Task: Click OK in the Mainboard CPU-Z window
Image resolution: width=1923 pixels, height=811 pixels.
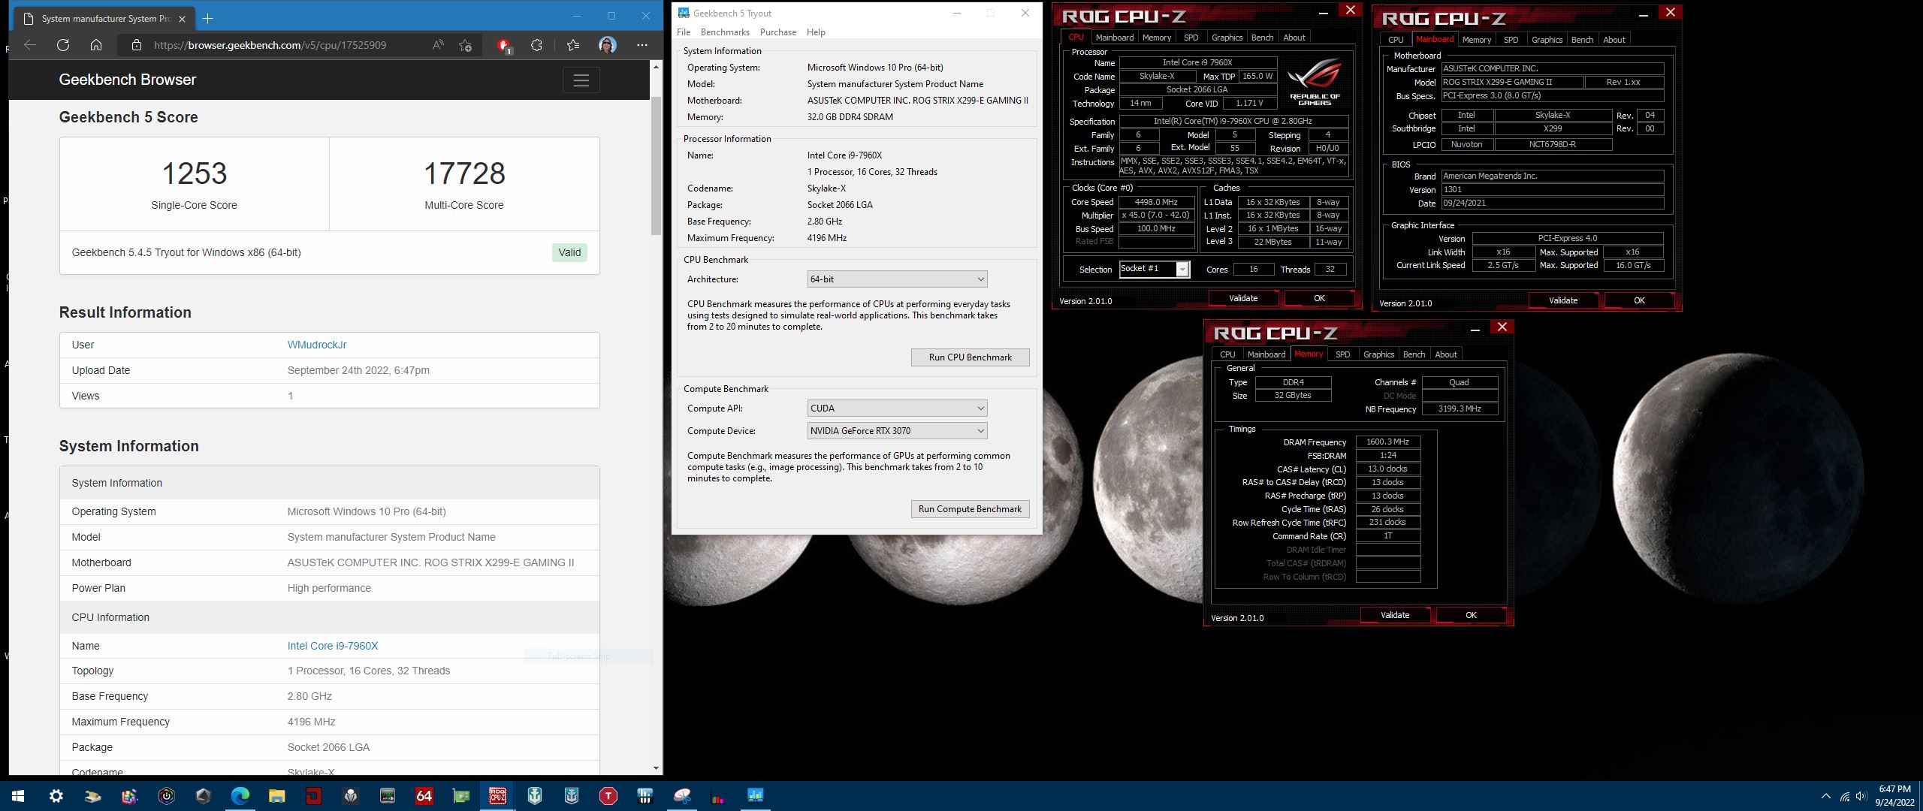Action: point(1639,300)
